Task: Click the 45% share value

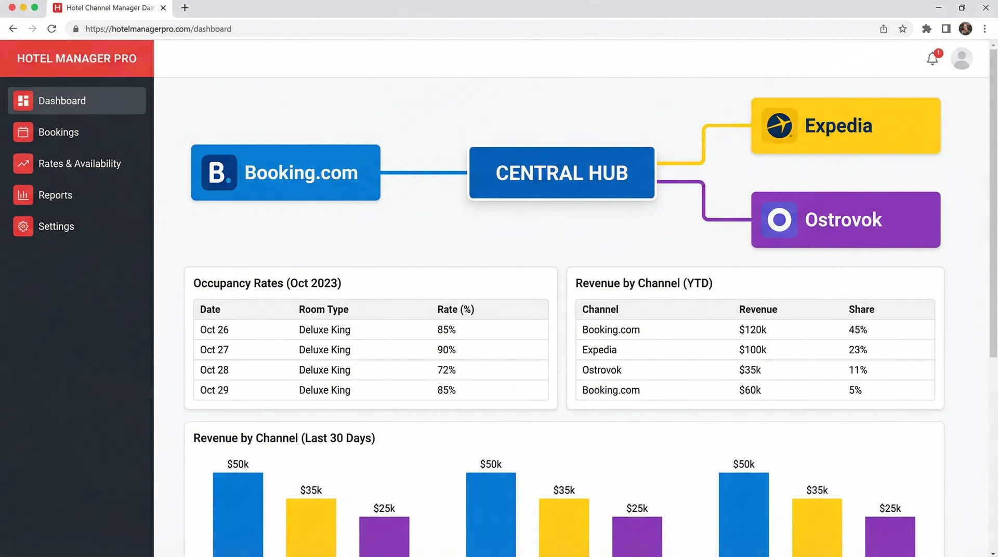Action: 858,330
